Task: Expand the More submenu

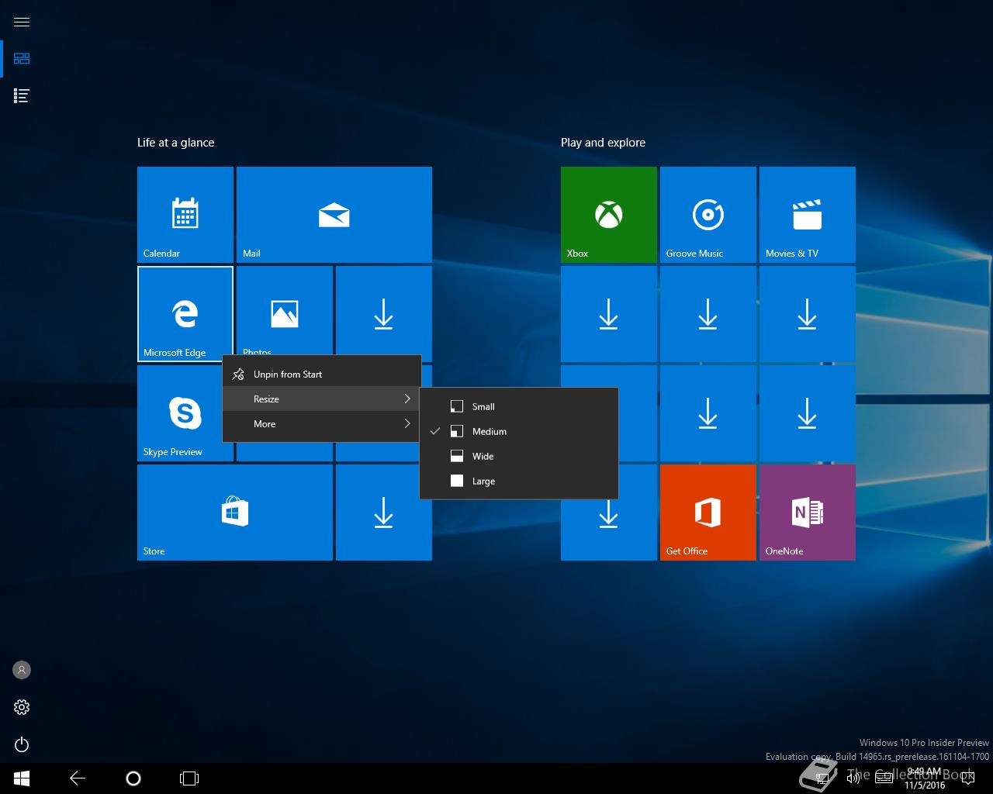Action: click(322, 423)
